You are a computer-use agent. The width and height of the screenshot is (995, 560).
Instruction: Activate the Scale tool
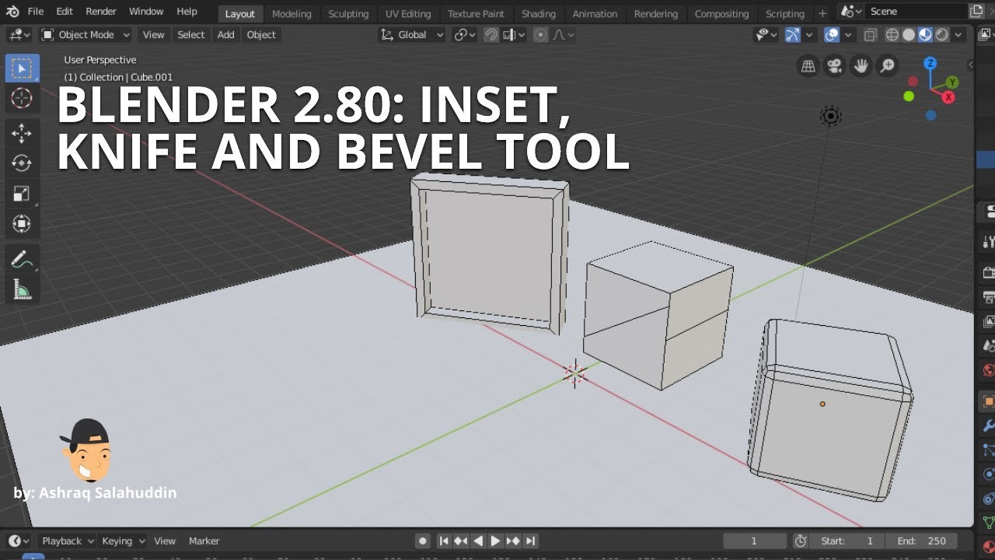click(22, 194)
